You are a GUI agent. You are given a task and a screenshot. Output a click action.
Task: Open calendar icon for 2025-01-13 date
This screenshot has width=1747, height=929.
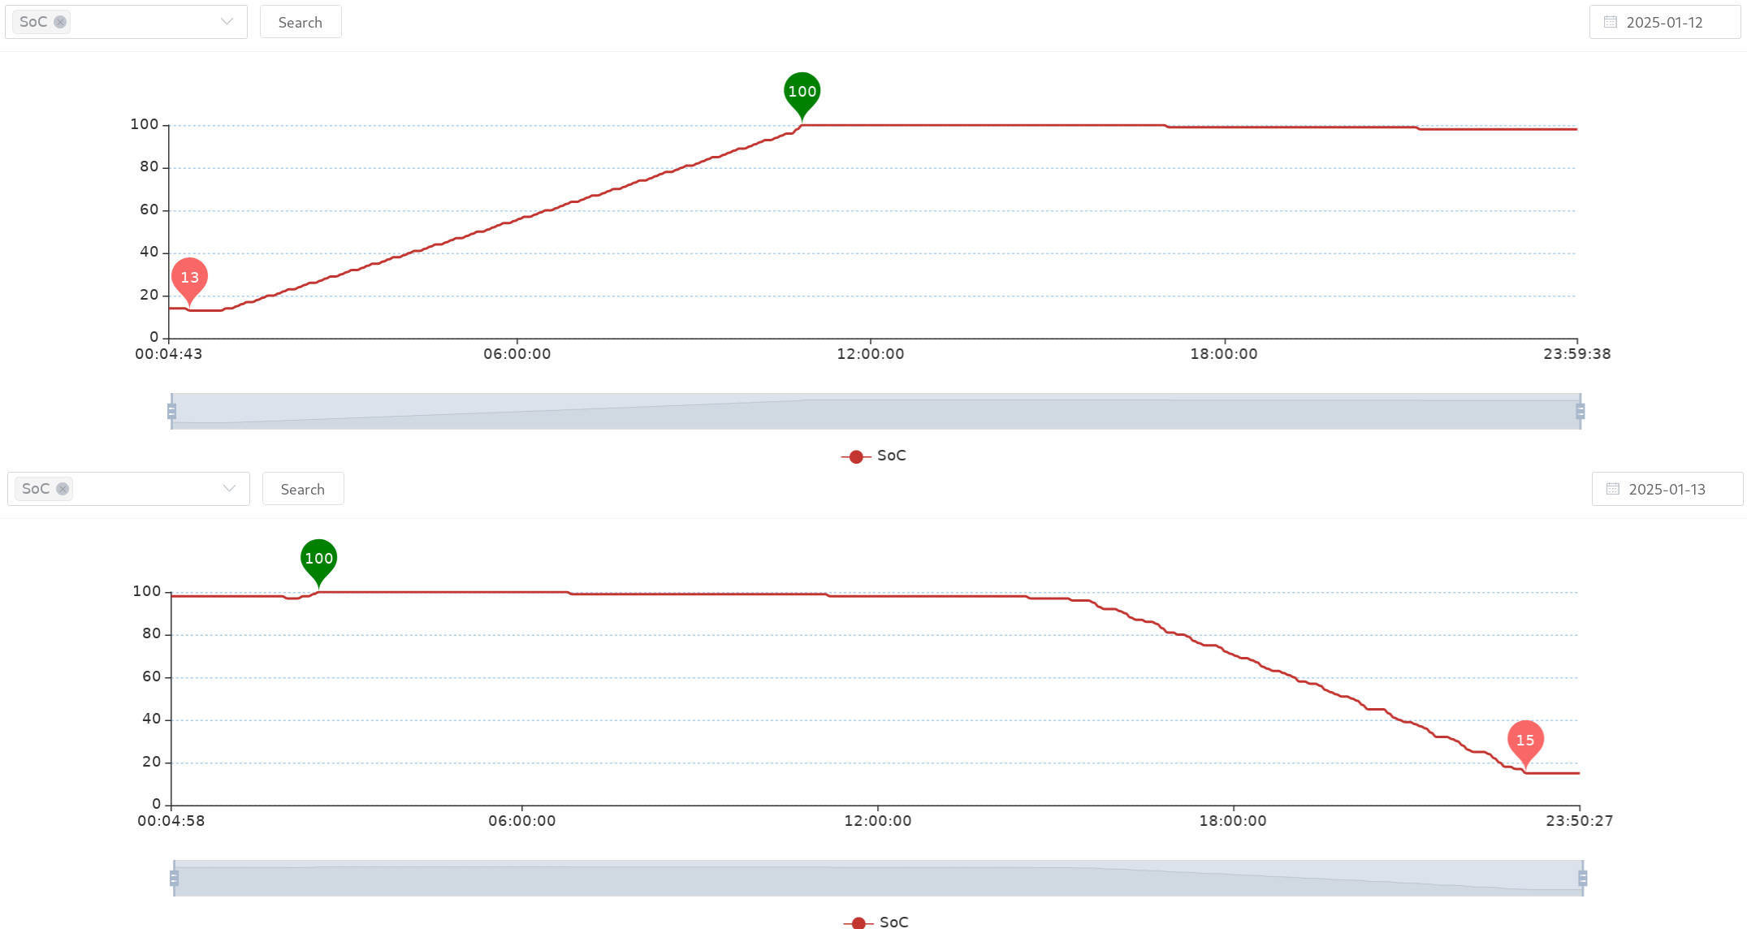(1612, 489)
